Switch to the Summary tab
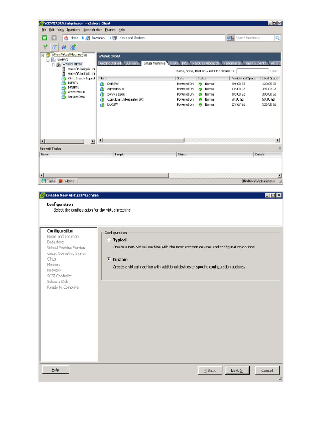This screenshot has width=321, height=429. pos(132,63)
